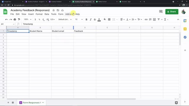The width and height of the screenshot is (189, 106).
Task: Toggle italic formatting
Action: 91,19
